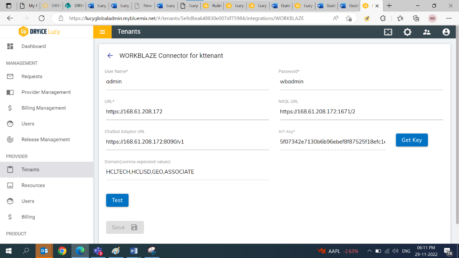Viewport: 459px width, 258px height.
Task: Show hidden system tray icons
Action: click(369, 251)
